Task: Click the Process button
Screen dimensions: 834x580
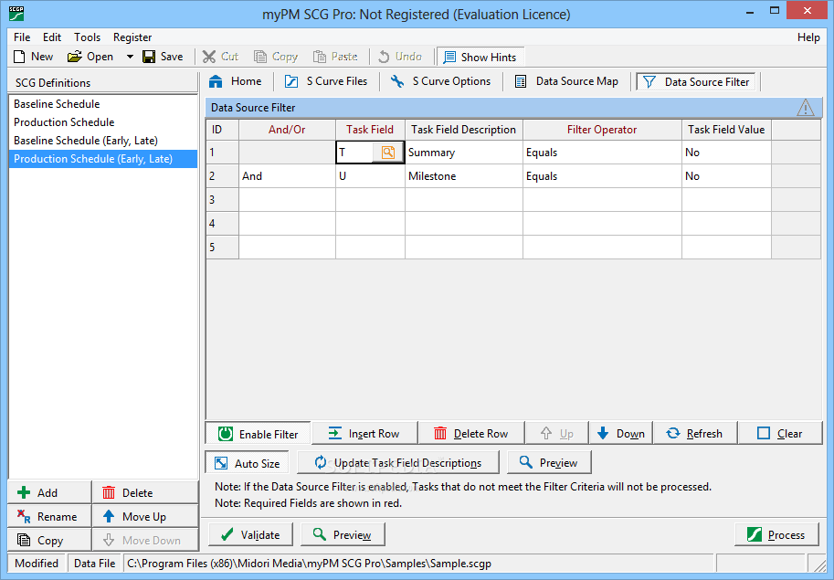Action: (x=777, y=535)
